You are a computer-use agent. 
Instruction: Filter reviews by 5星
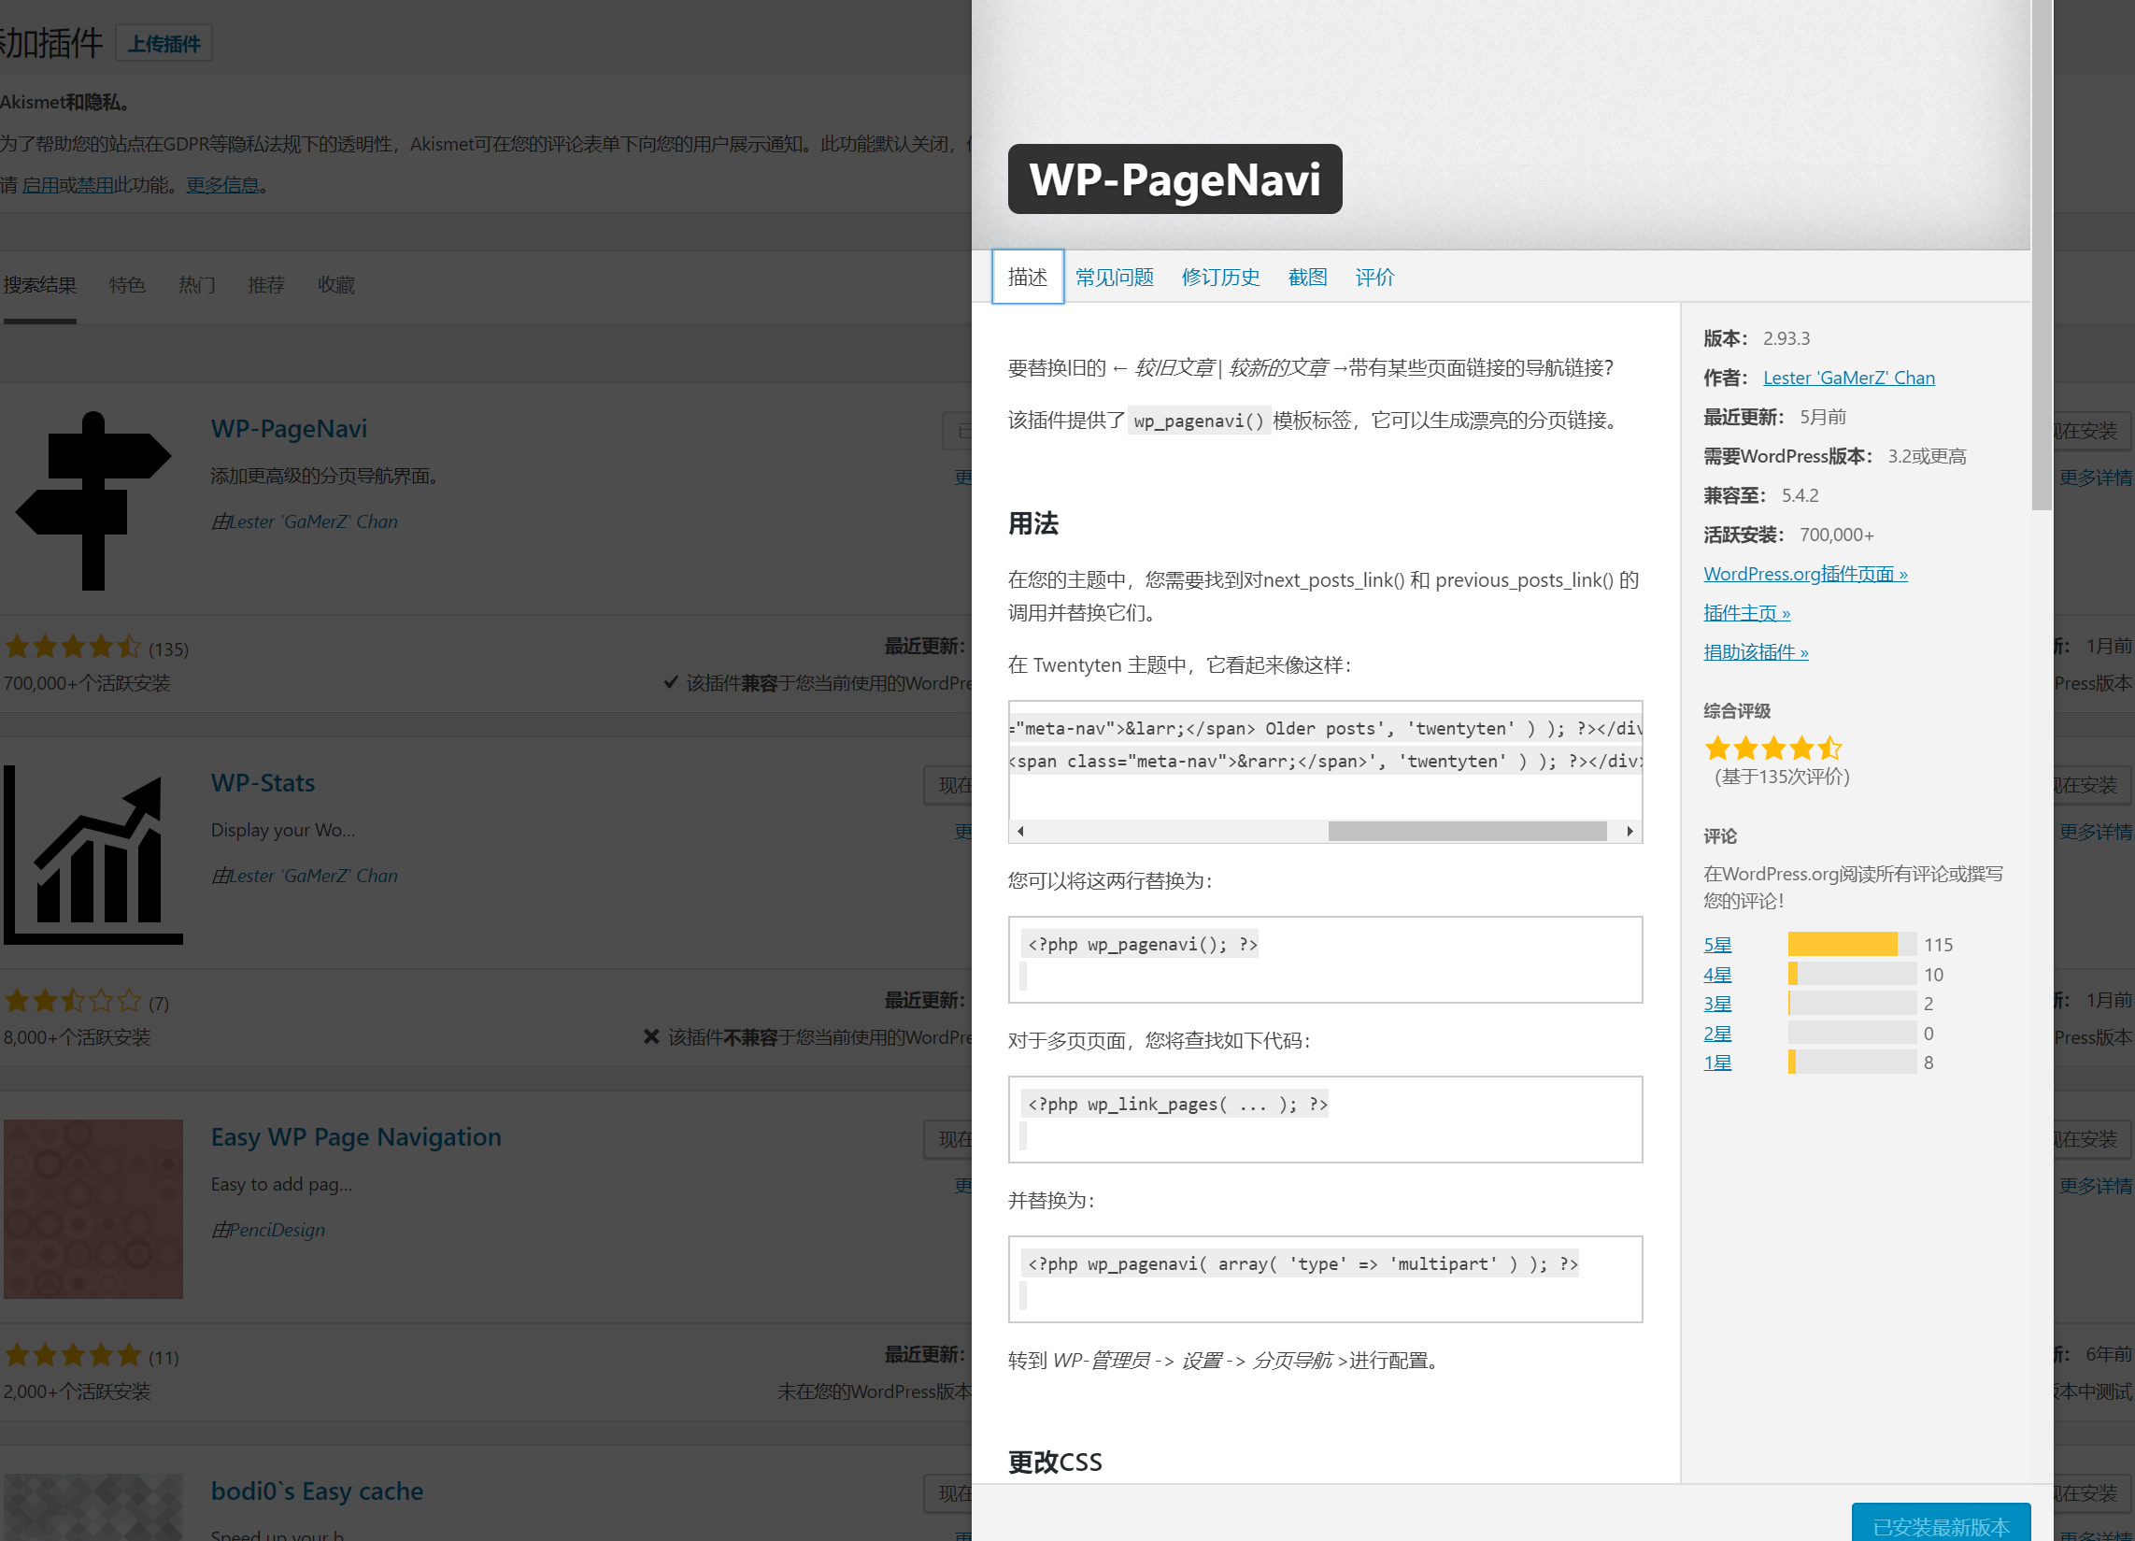tap(1718, 944)
